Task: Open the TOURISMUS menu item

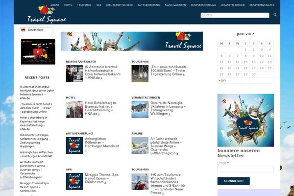Action: tap(84, 5)
